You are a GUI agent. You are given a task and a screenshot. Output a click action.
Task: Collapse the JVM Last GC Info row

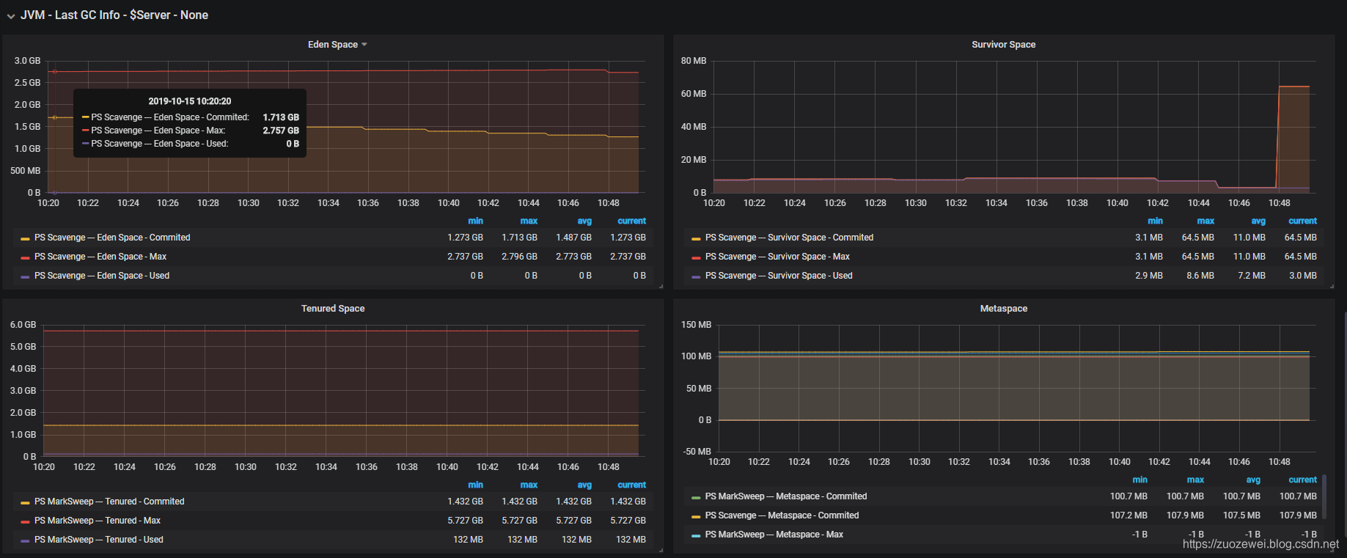[x=11, y=16]
